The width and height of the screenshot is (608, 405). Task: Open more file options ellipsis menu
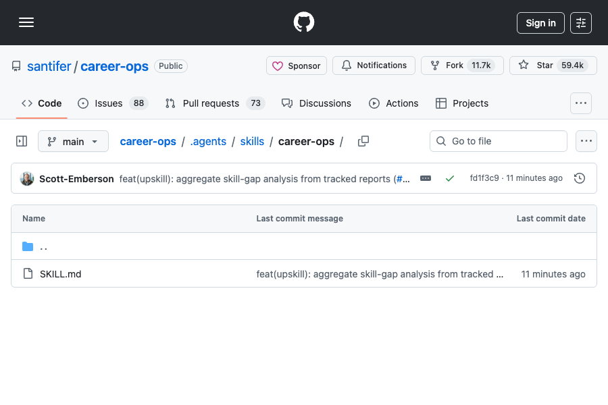[x=586, y=141]
